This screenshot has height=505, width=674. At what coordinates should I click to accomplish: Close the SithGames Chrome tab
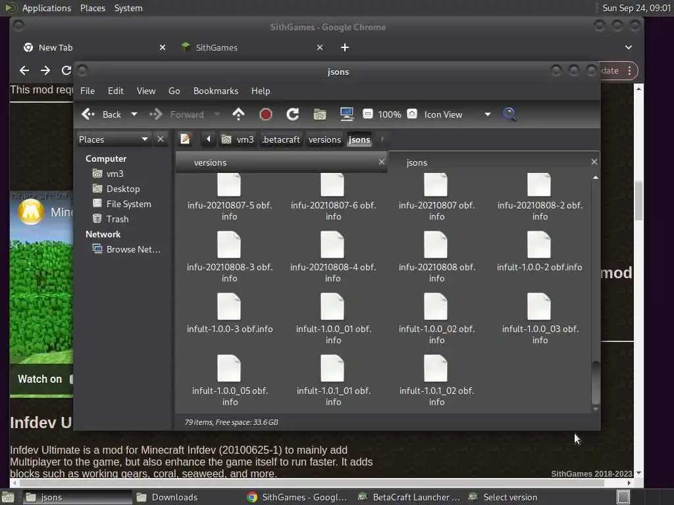click(319, 47)
